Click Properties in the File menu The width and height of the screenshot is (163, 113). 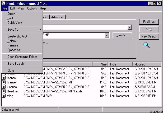14,50
